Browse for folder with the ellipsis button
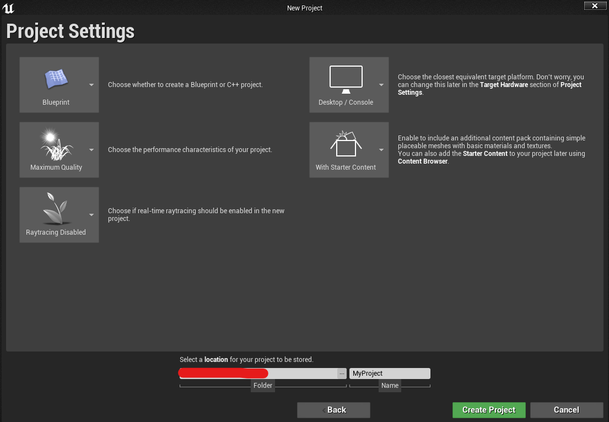Viewport: 609px width, 422px height. (342, 374)
